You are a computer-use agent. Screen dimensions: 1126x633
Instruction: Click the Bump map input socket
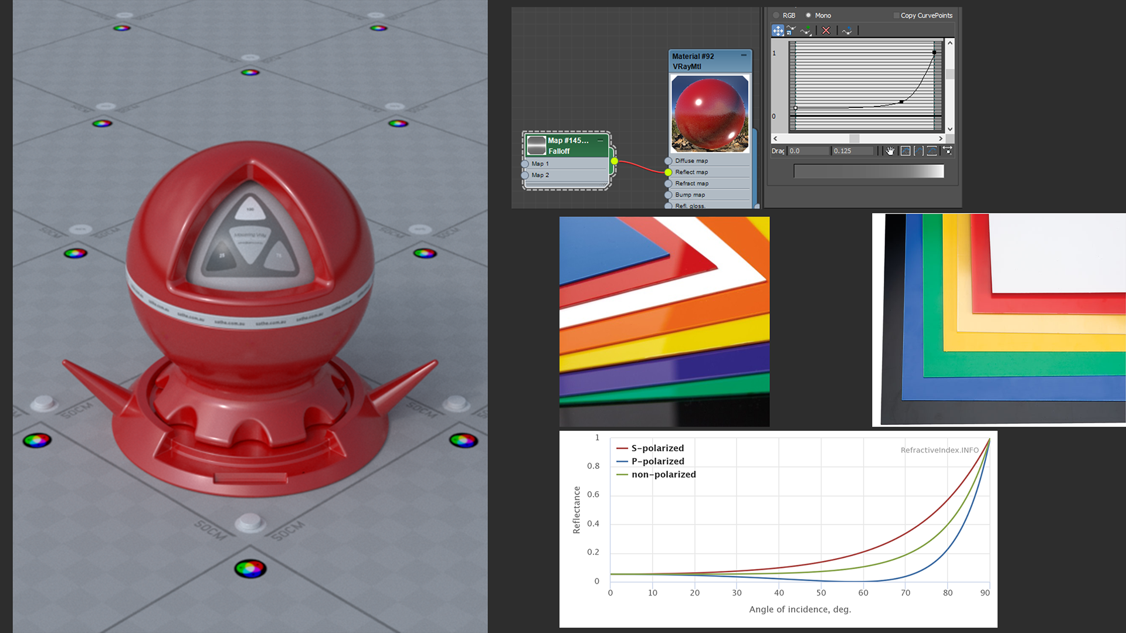point(668,195)
